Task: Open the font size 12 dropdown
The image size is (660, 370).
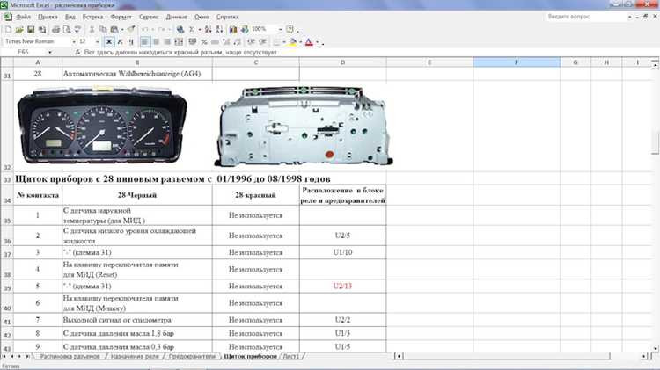Action: click(x=97, y=42)
